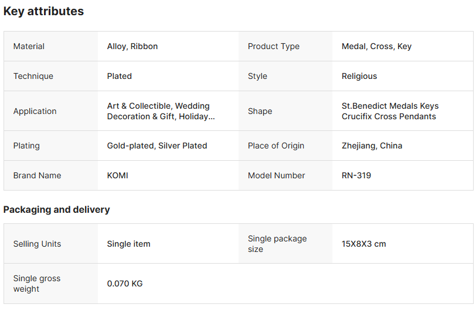Click model number RN-319

356,175
